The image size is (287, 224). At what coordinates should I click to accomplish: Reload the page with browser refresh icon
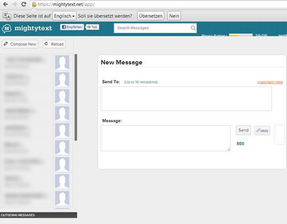[24, 4]
